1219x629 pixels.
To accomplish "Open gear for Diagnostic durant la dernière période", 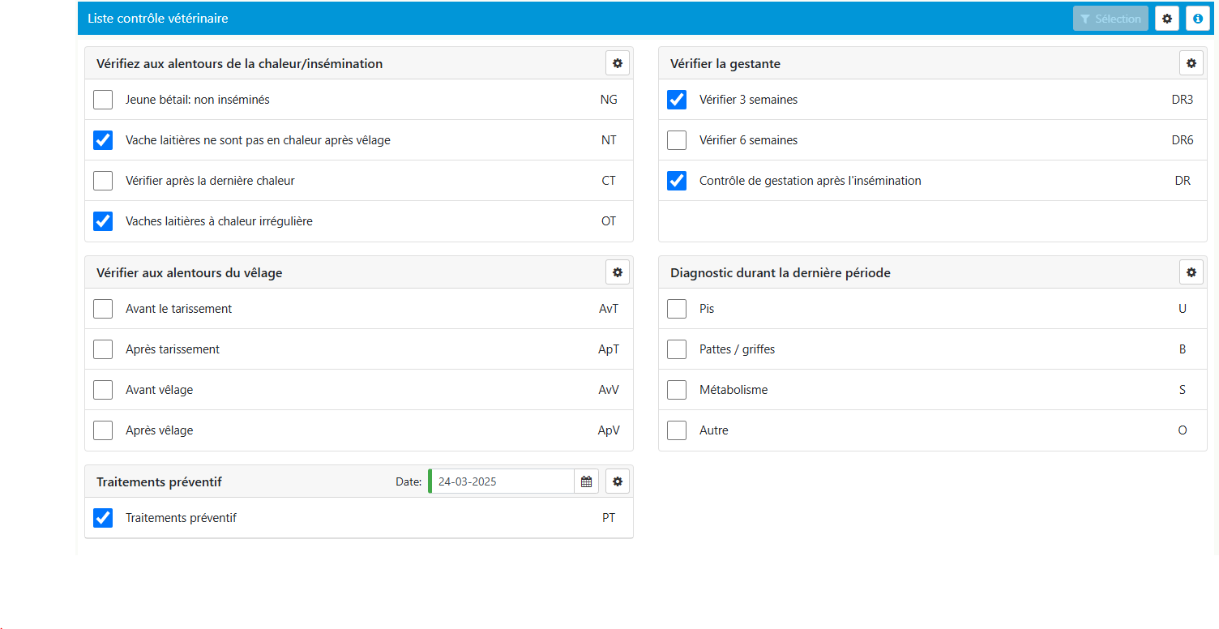I will coord(1191,272).
